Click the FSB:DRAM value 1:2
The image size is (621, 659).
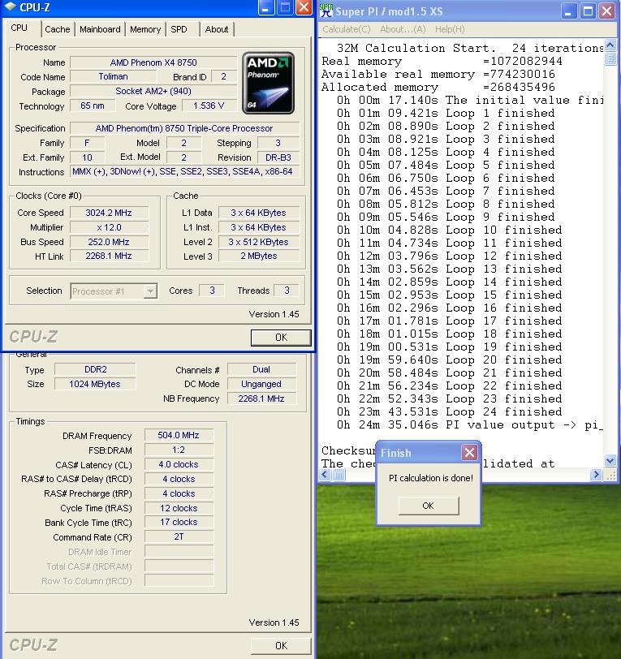tap(179, 450)
